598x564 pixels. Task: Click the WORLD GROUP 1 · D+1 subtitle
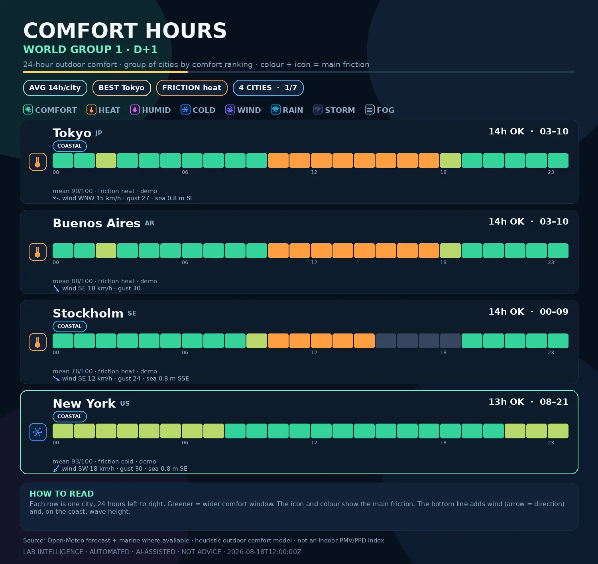coord(90,49)
